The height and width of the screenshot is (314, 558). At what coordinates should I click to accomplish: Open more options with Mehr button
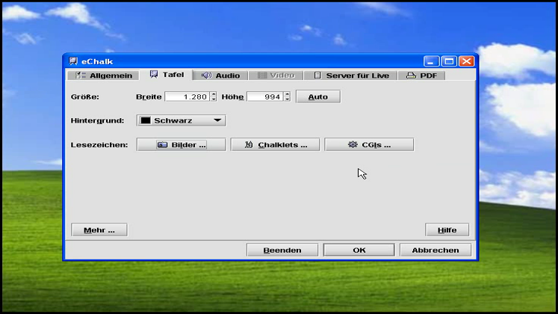(x=99, y=230)
